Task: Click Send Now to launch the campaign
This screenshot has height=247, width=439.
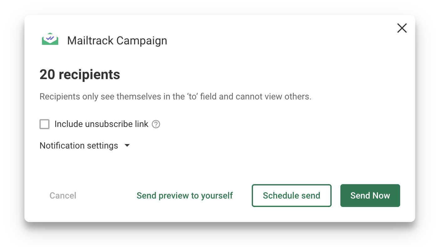Action: click(x=370, y=195)
